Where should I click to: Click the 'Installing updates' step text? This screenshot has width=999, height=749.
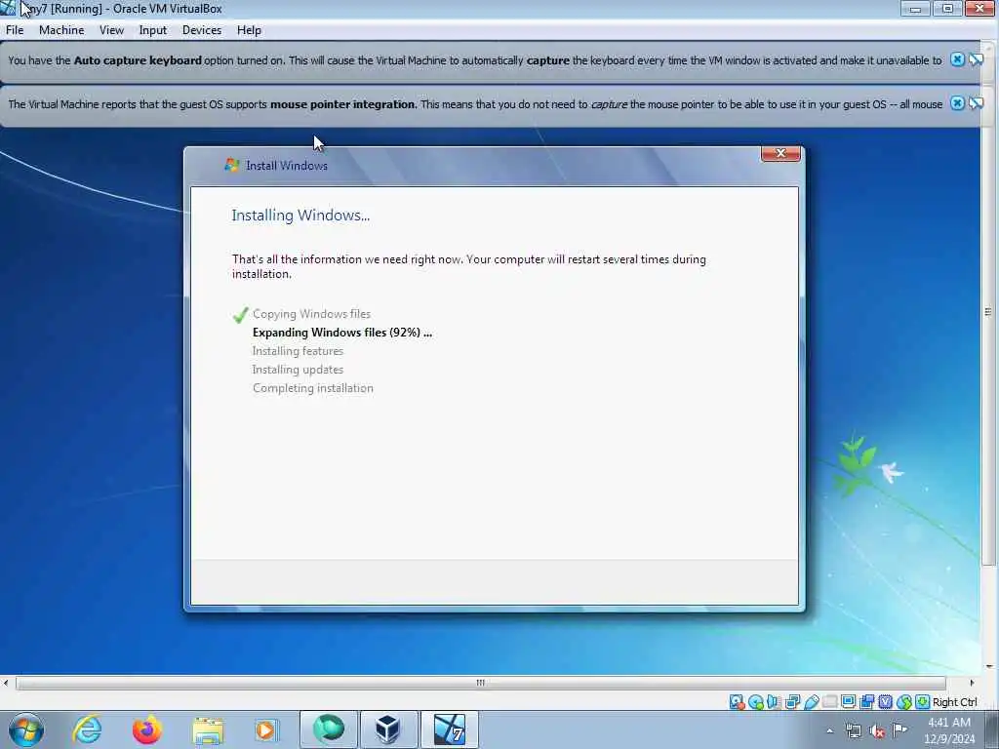pyautogui.click(x=298, y=370)
